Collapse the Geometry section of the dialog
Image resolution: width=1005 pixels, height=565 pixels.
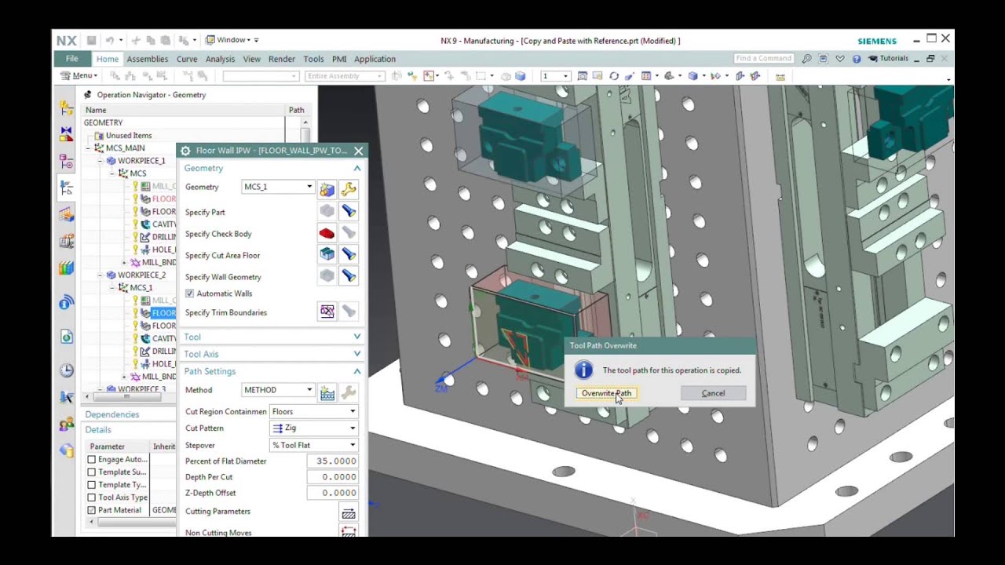pos(357,169)
